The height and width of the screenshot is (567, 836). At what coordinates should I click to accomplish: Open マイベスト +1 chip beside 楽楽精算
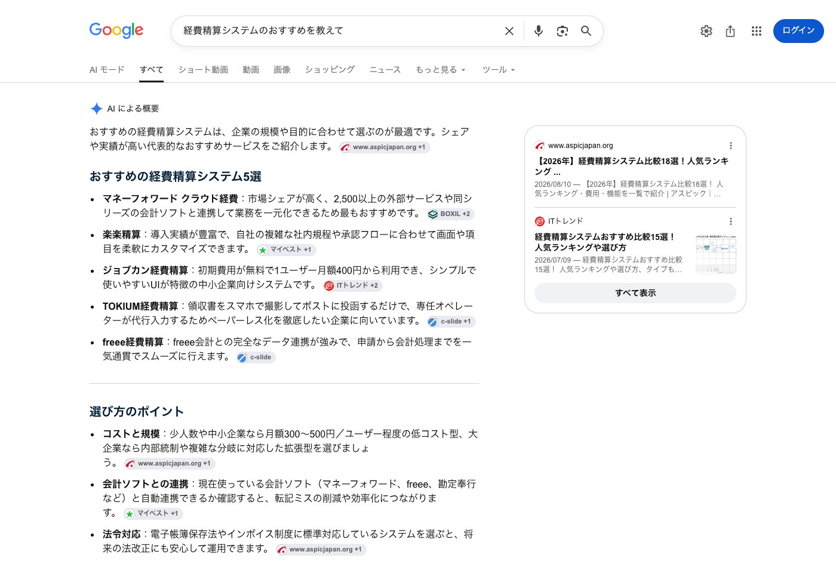point(287,250)
